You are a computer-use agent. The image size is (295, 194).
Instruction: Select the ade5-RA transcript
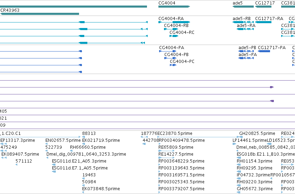click(x=245, y=29)
